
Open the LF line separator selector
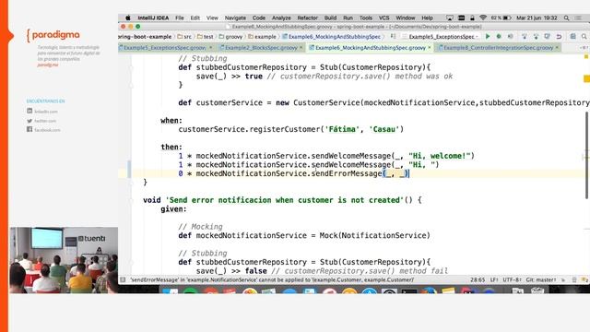coord(494,279)
